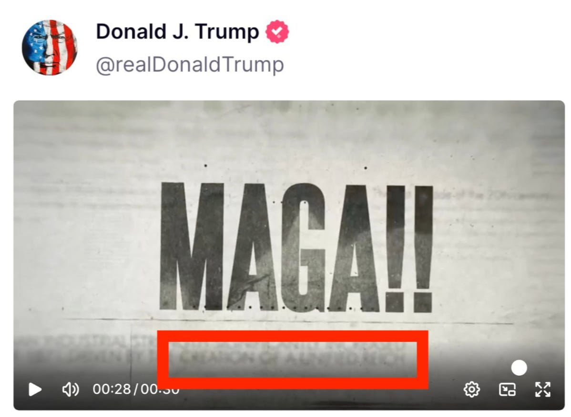
Task: Open Donald J. Trump display name link
Action: point(177,31)
